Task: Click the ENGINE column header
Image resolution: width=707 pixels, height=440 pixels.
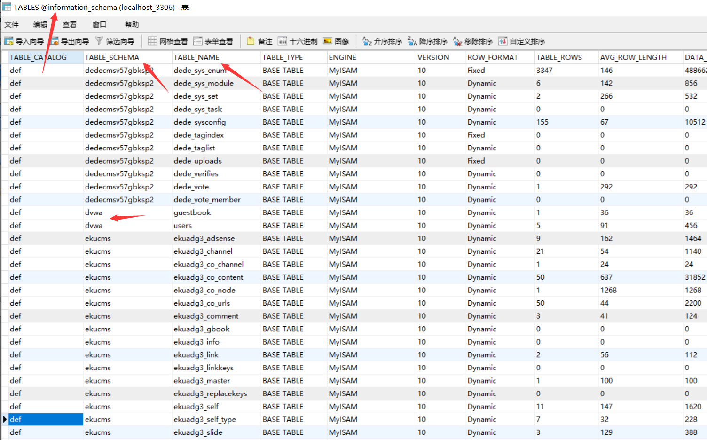Action: 372,57
